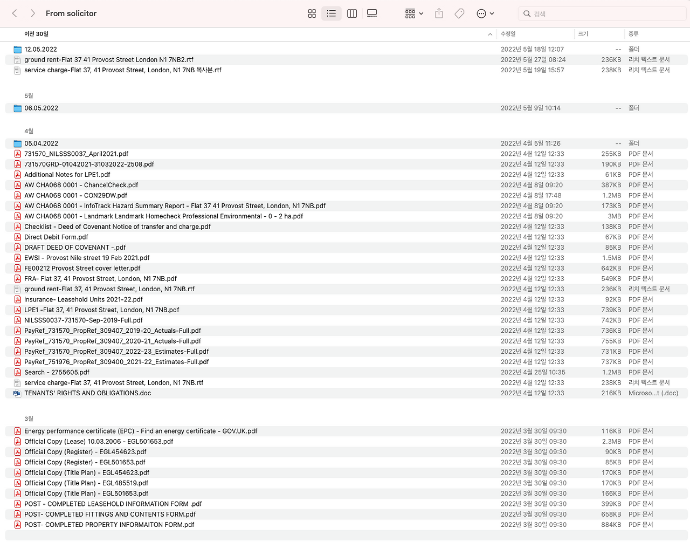690x542 pixels.
Task: Click the Microso...t (.doc) kind cell
Action: [653, 393]
